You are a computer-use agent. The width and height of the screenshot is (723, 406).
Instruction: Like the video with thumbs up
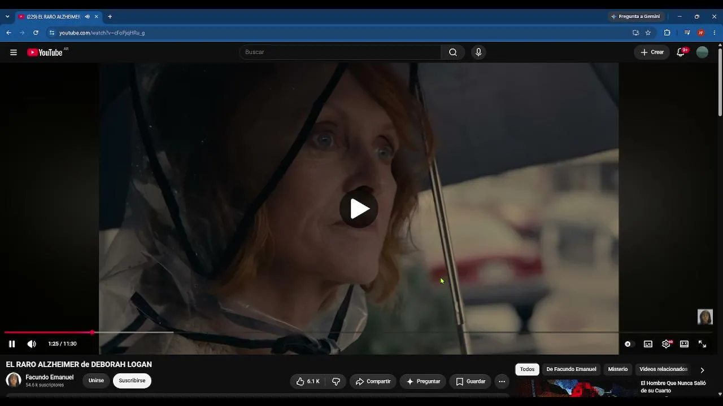tap(308, 382)
